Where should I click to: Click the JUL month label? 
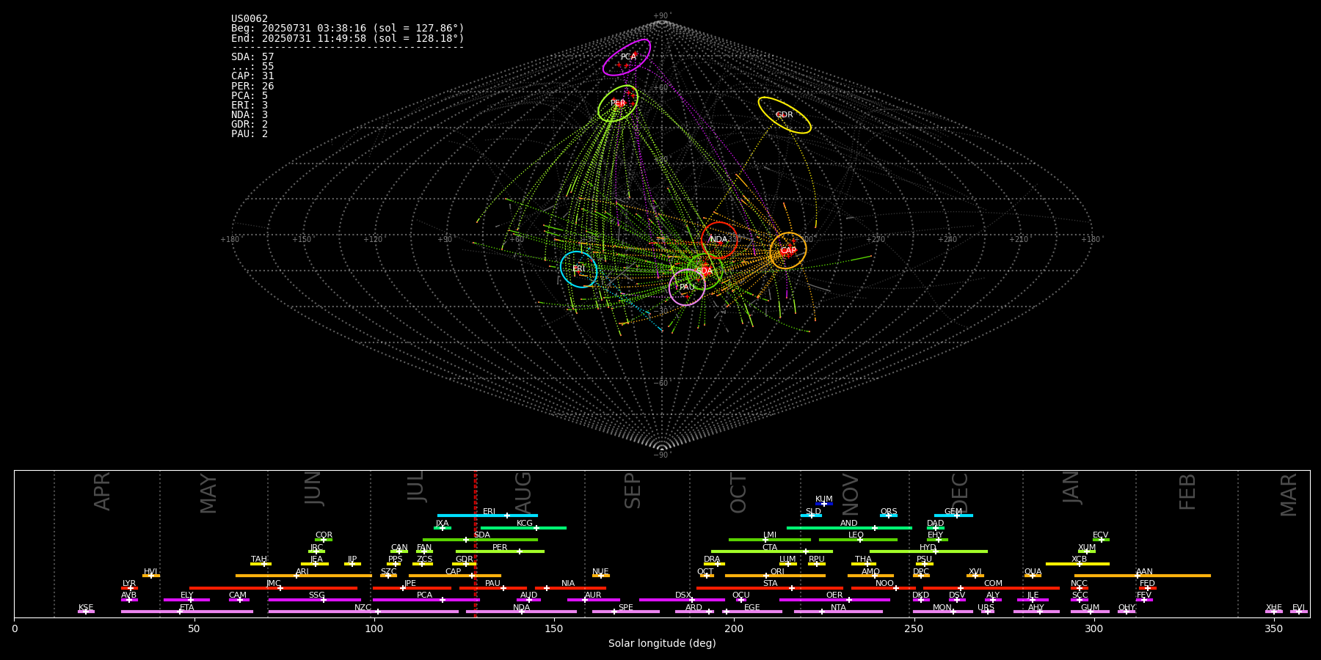(x=415, y=486)
